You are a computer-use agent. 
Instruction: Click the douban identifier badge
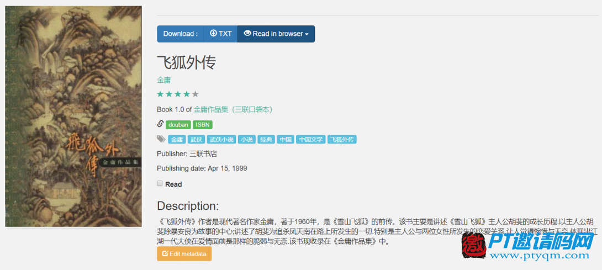(x=178, y=125)
